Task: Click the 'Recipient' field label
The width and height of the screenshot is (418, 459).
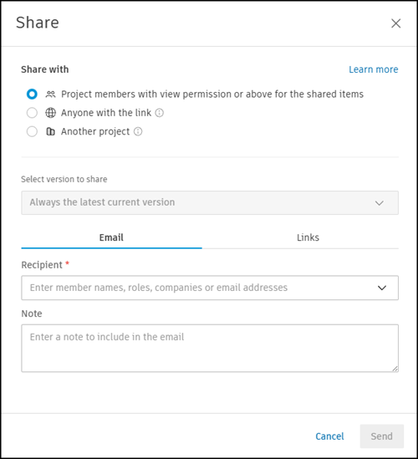Action: pos(42,265)
